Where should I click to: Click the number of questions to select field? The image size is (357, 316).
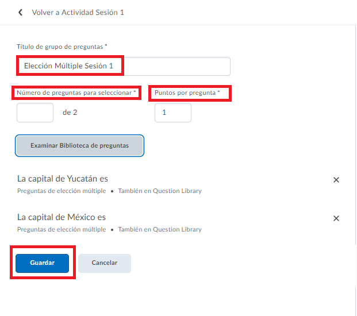[x=35, y=113]
